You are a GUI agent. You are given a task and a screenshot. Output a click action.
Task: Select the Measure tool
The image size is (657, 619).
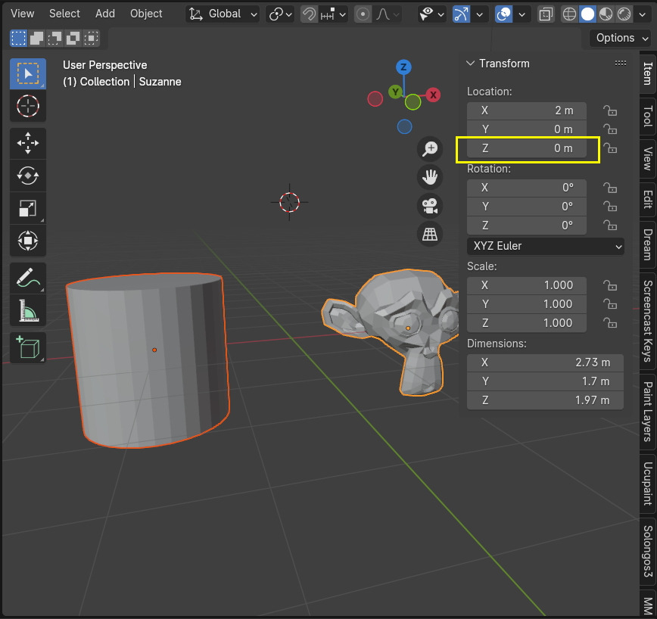[x=28, y=310]
